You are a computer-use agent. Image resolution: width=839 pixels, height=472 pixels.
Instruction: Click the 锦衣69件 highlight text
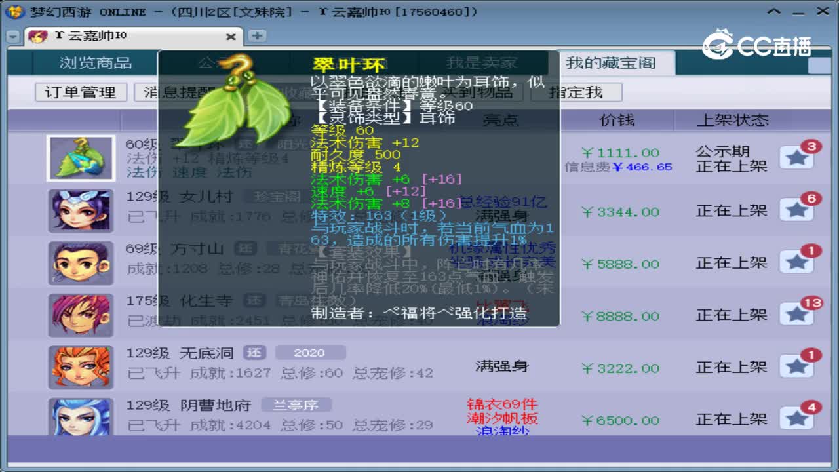[502, 404]
